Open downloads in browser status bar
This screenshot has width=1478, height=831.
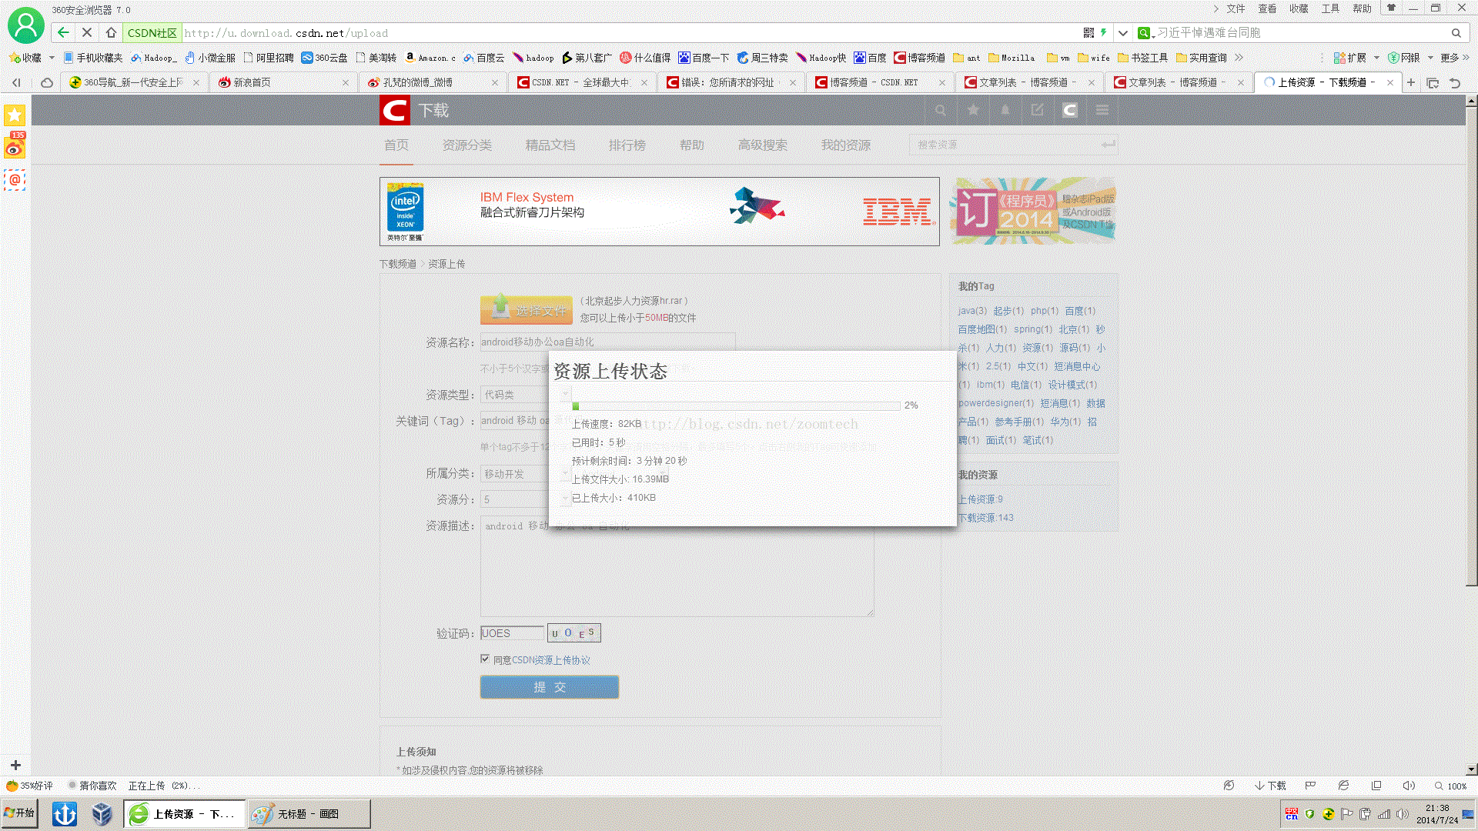click(x=1270, y=786)
